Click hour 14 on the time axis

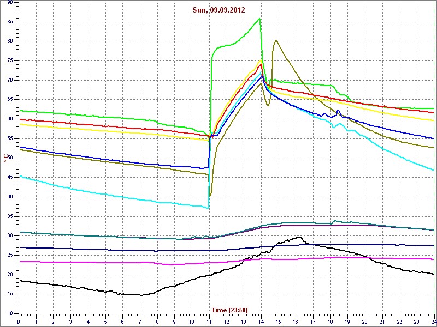pyautogui.click(x=261, y=320)
